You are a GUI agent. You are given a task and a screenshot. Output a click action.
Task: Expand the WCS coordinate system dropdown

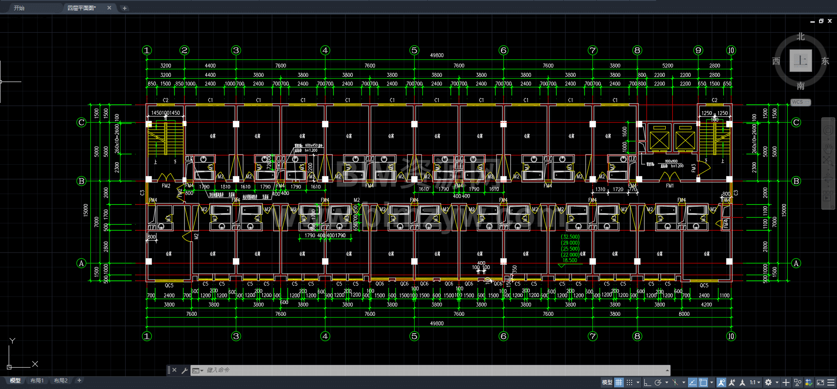coord(800,102)
